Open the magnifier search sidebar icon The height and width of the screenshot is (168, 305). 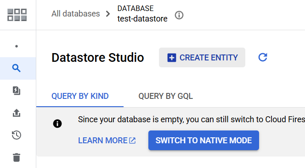point(17,68)
